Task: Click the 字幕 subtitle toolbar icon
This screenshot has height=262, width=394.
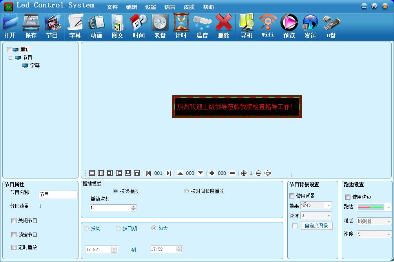Action: click(75, 26)
